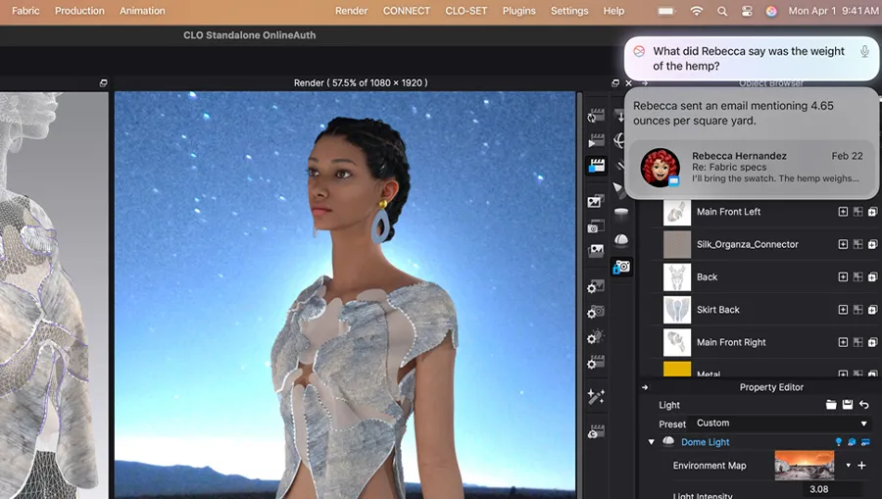882x499 pixels.
Task: Click the open folder icon in Light row
Action: 831,405
